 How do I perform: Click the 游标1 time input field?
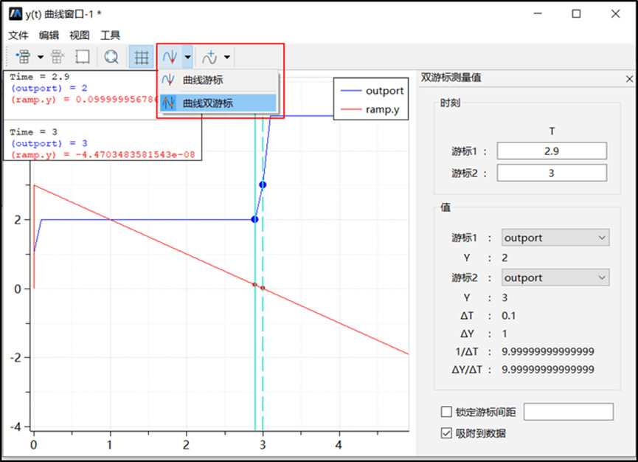552,151
